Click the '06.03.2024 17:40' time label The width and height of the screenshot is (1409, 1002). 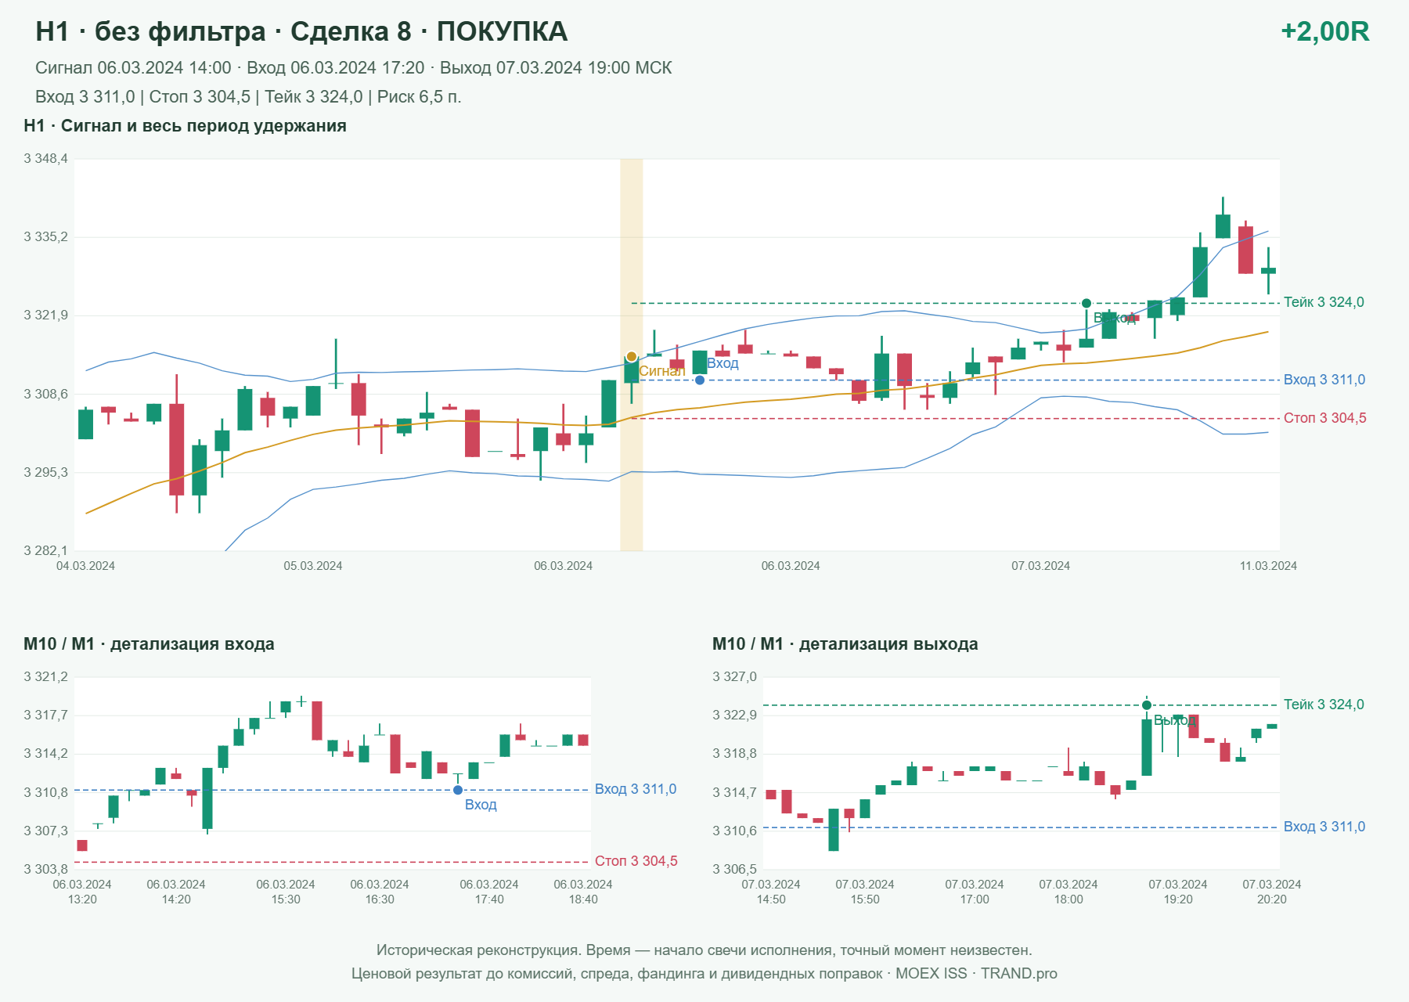[x=489, y=892]
